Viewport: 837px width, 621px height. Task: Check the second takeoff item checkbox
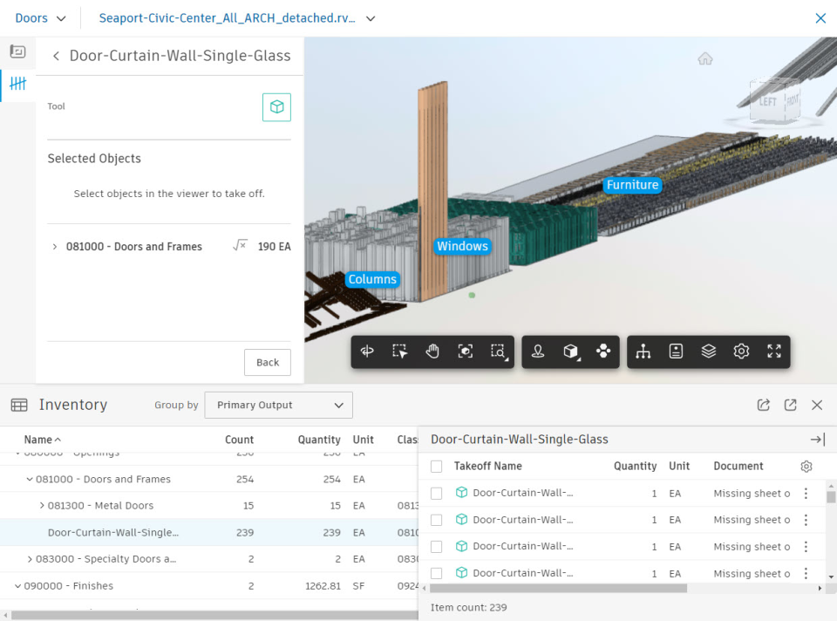pos(436,519)
